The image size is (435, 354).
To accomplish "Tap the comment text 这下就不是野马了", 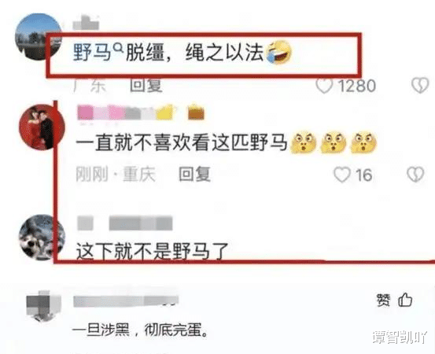I will tap(153, 251).
